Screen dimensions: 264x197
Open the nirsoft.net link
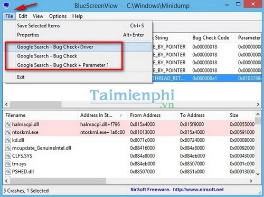(x=199, y=190)
